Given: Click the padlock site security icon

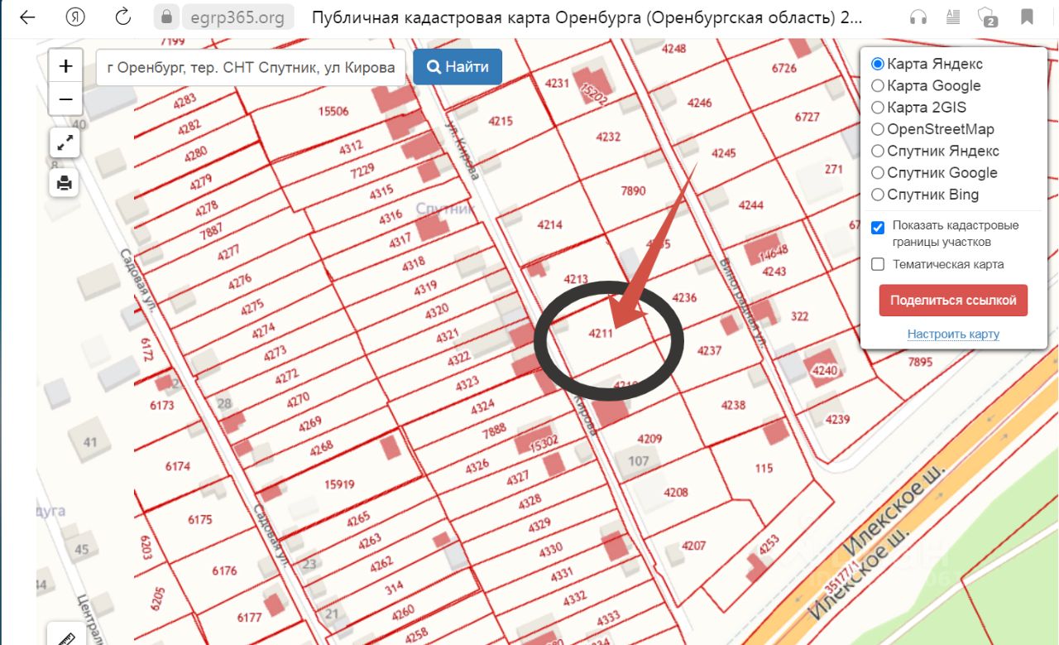Looking at the screenshot, I should click(168, 17).
